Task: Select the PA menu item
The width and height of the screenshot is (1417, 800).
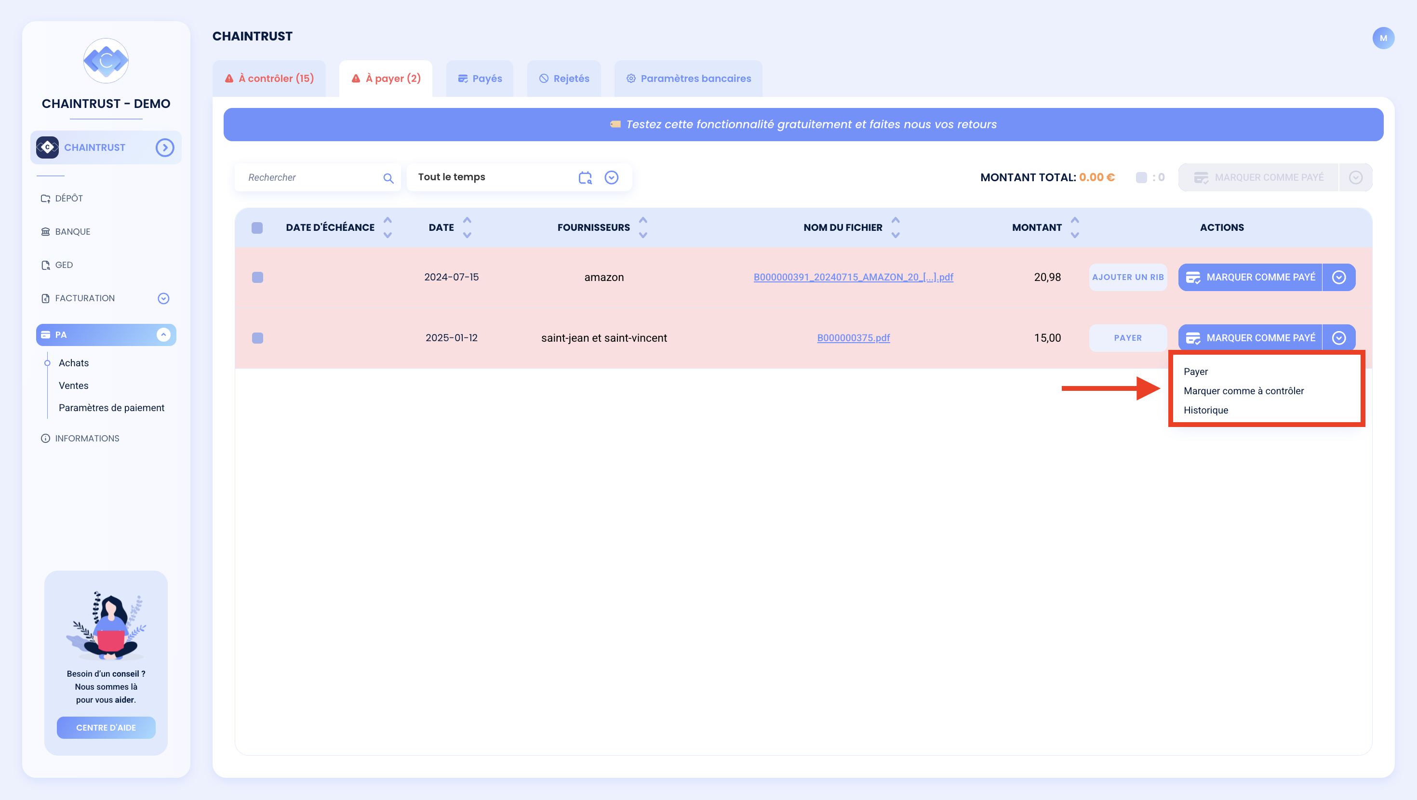Action: click(106, 334)
